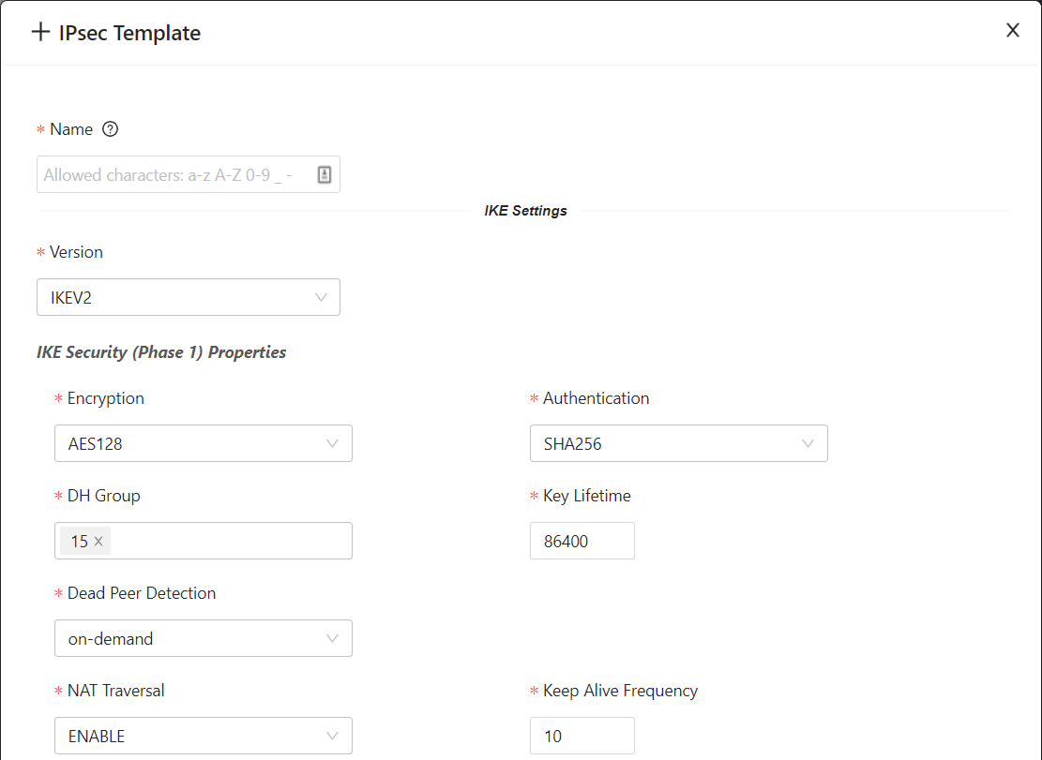Click the NAT Traversal label
The height and width of the screenshot is (760, 1042).
click(115, 691)
